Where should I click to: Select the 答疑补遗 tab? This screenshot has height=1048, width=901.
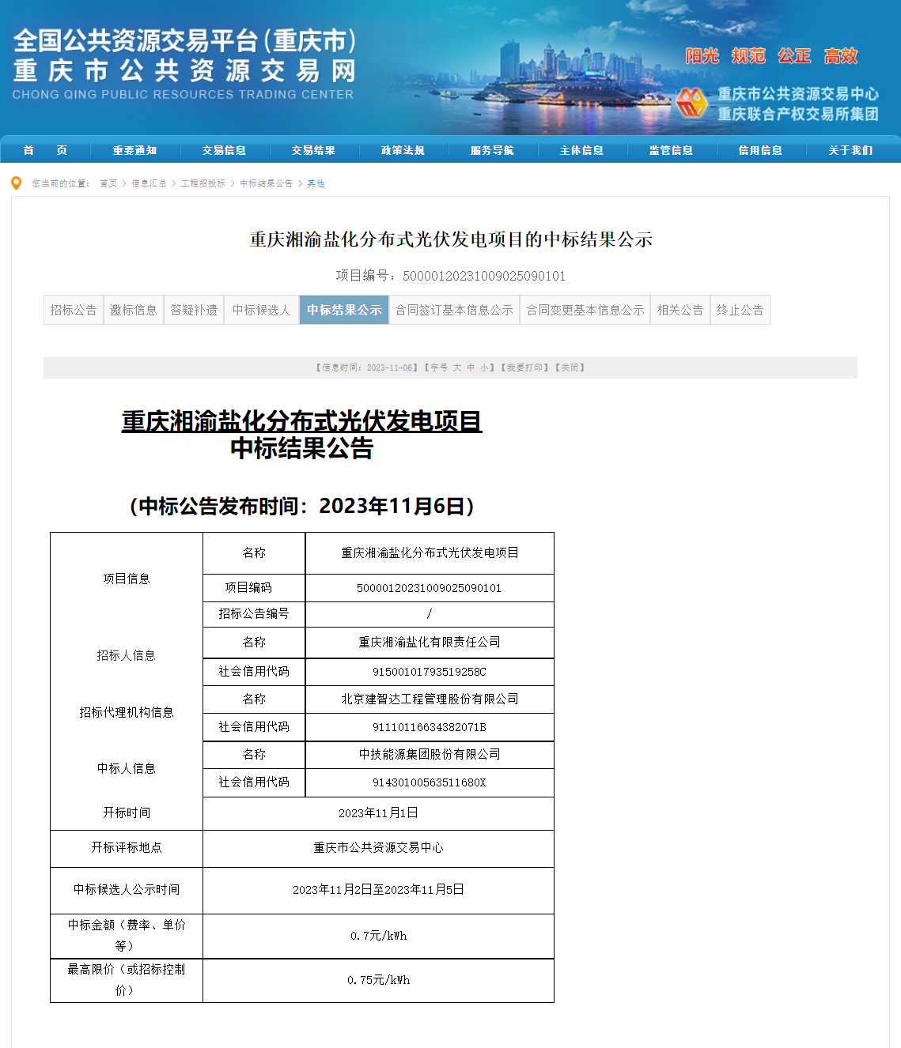[194, 310]
